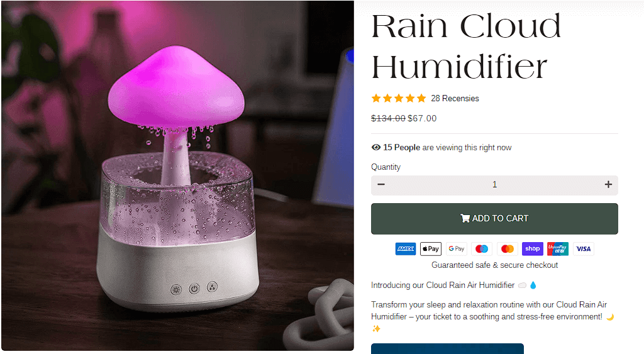Click the UnionPay payment icon
This screenshot has width=644, height=354.
pyautogui.click(x=558, y=249)
